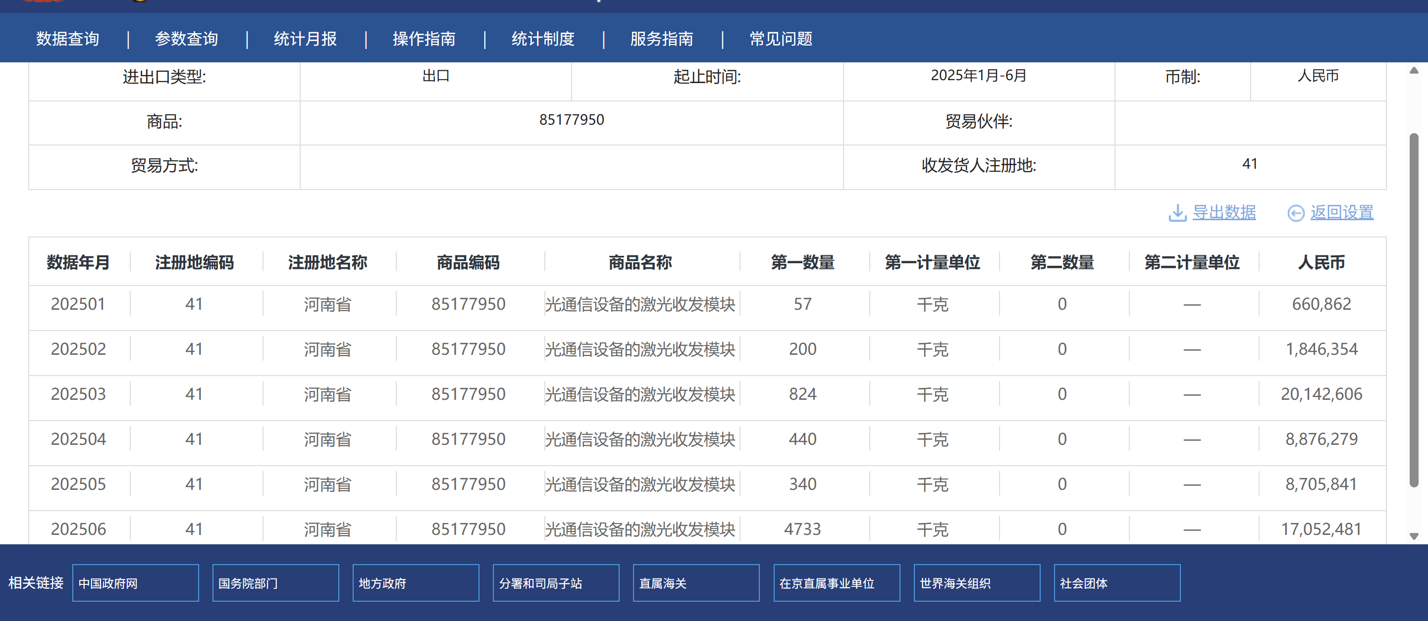Select the 202501 date cell

(78, 304)
